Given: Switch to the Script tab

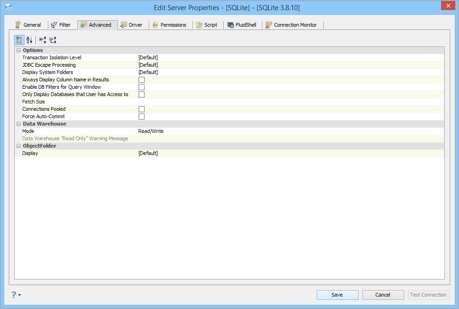Looking at the screenshot, I should pyautogui.click(x=207, y=25).
